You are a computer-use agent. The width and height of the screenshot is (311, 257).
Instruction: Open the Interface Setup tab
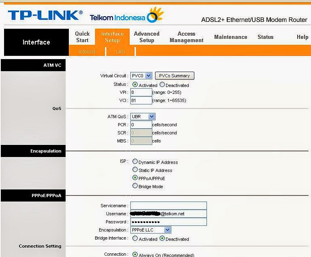tap(112, 37)
